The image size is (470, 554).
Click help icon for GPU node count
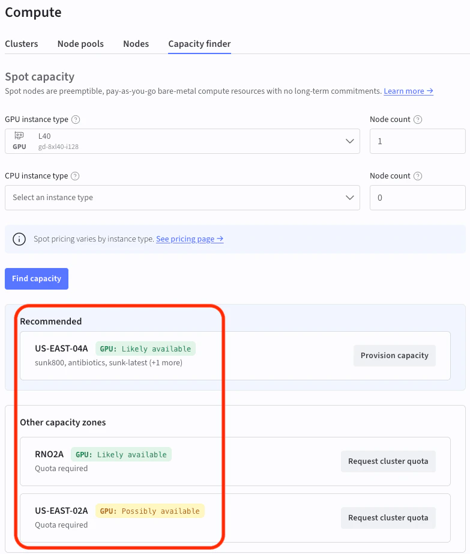(x=418, y=120)
